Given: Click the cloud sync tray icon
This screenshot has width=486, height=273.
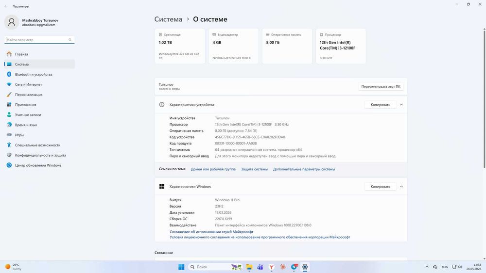Looking at the screenshot, I should [x=435, y=267].
